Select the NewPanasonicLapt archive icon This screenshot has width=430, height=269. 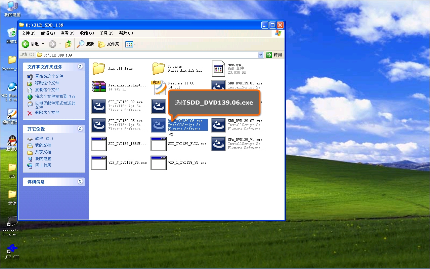[99, 87]
